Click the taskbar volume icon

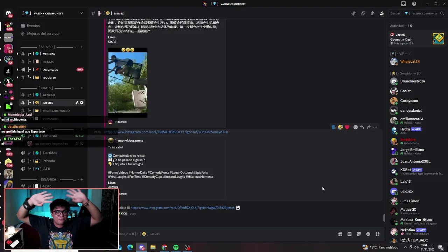click(416, 247)
